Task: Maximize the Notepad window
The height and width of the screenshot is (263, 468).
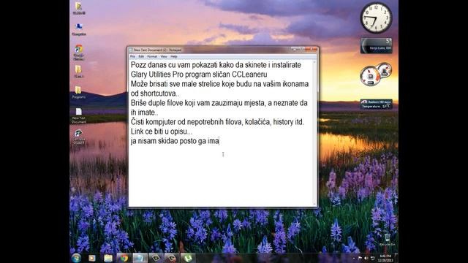Action: tap(302, 50)
